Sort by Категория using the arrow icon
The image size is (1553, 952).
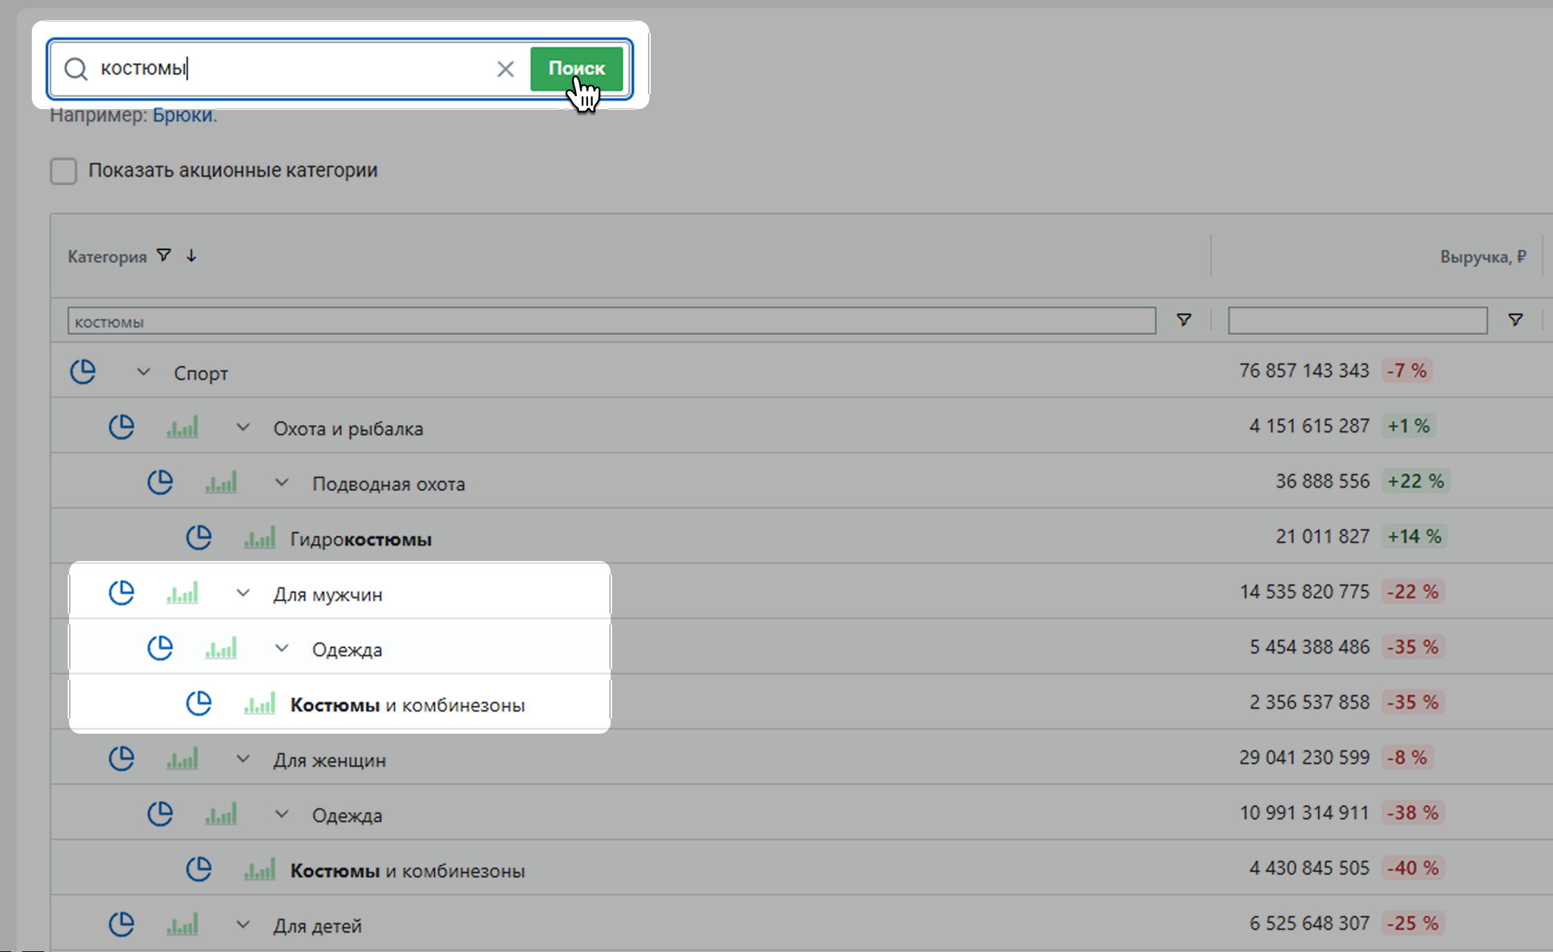(191, 256)
